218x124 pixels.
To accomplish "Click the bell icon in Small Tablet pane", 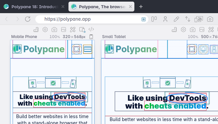I will pyautogui.click(x=203, y=49).
